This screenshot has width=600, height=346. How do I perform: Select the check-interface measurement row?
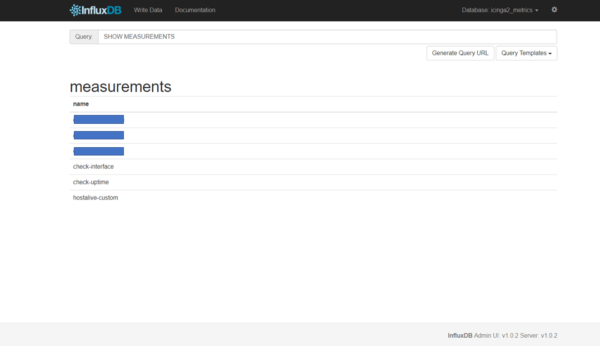point(313,167)
